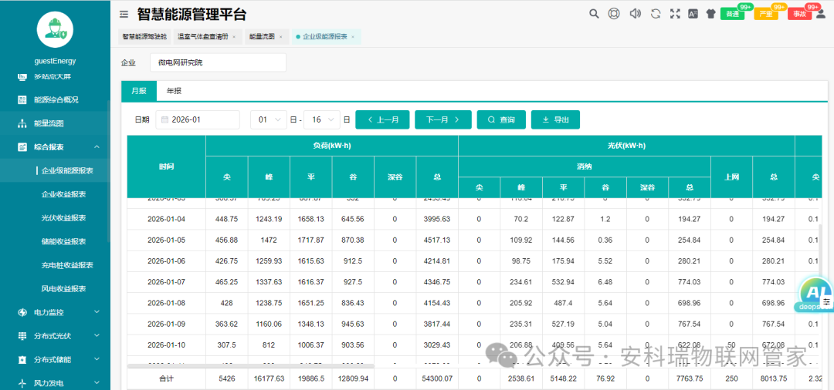This screenshot has width=834, height=390.
Task: Open the language translation icon
Action: [693, 14]
